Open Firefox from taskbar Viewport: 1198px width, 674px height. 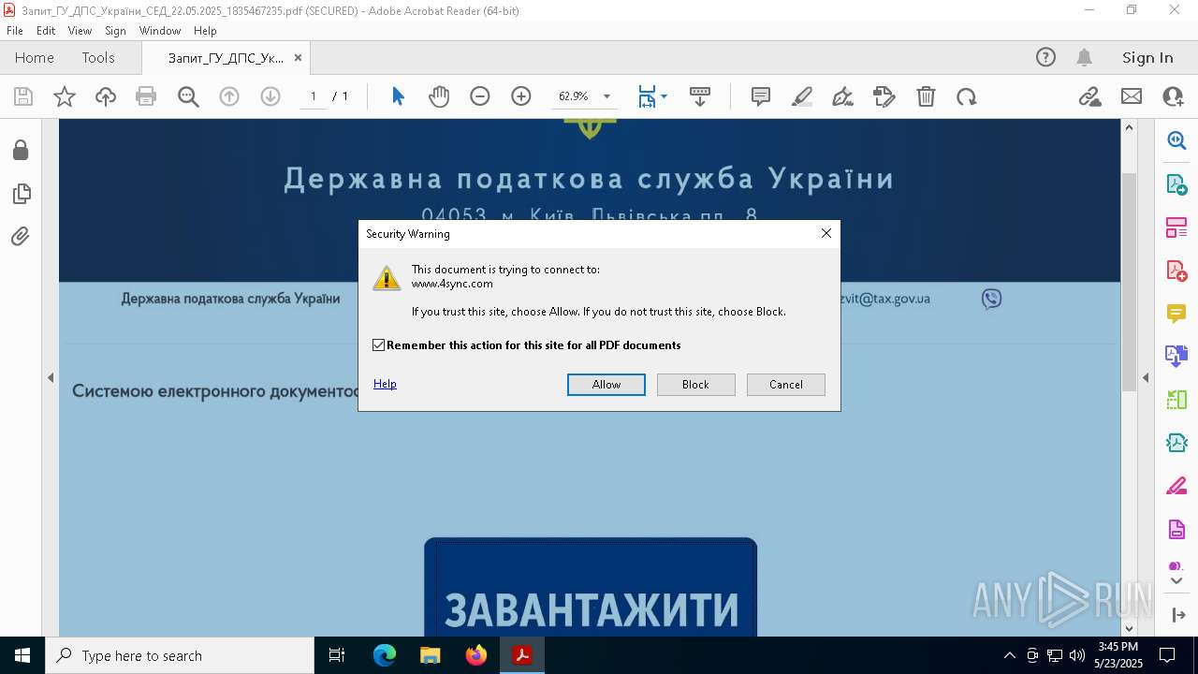click(x=476, y=655)
